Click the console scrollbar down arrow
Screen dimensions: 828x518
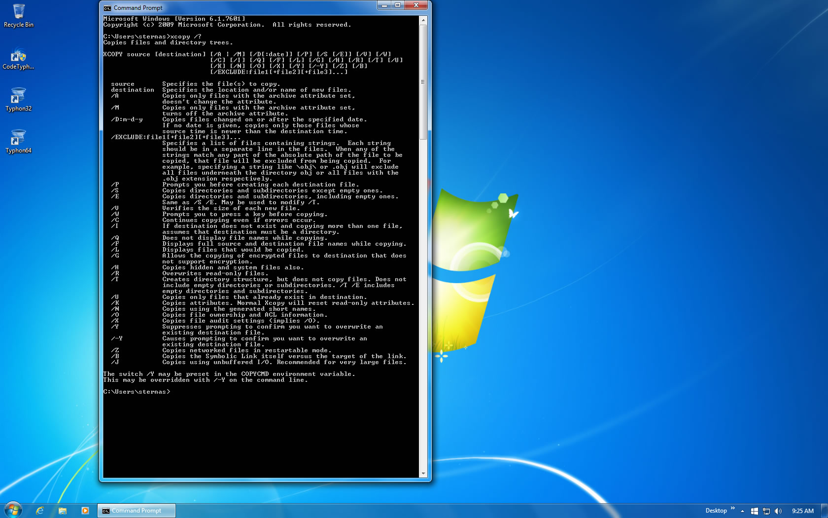click(423, 474)
